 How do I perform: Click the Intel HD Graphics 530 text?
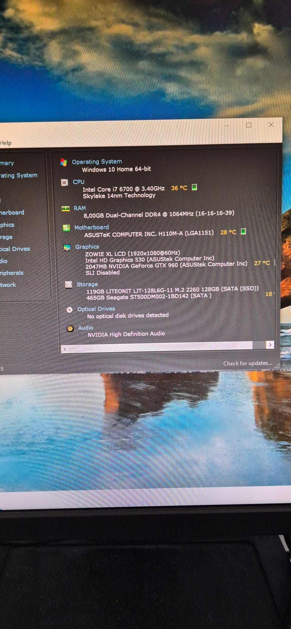(x=150, y=259)
